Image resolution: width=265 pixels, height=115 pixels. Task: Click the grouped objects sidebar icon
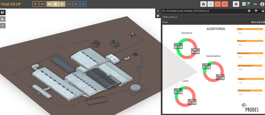pyautogui.click(x=3, y=19)
